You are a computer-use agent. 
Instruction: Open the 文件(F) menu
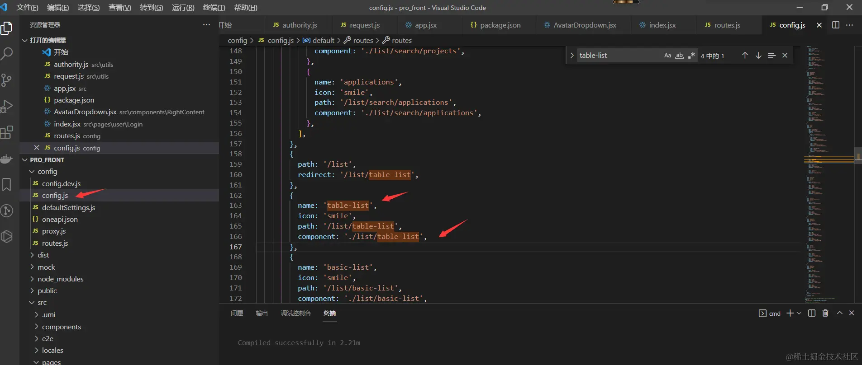pyautogui.click(x=27, y=8)
